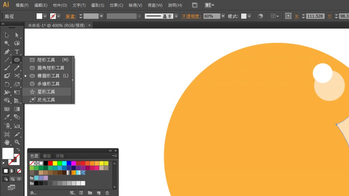This screenshot has width=349, height=196.
Task: Pick the red swatch in 色票 panel
Action: [50, 163]
